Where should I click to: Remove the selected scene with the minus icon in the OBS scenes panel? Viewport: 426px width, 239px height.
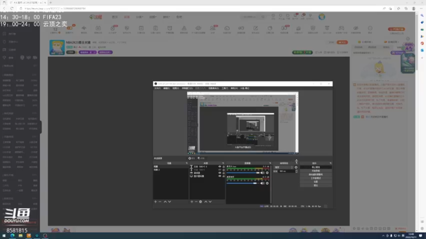click(x=160, y=202)
